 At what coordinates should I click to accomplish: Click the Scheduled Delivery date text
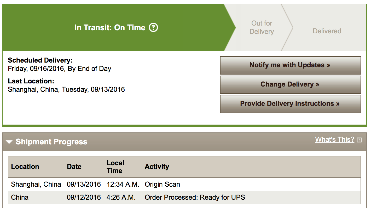pos(60,69)
